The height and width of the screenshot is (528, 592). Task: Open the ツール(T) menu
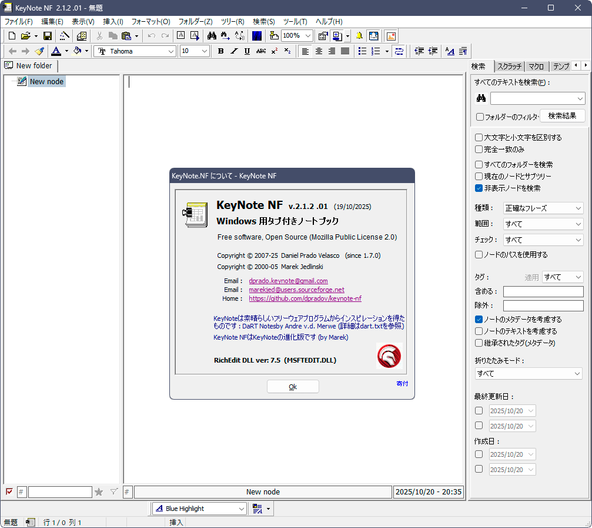click(x=295, y=22)
